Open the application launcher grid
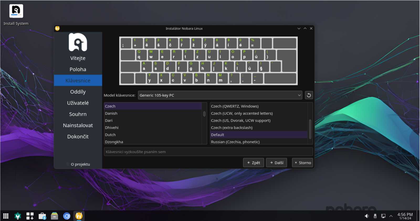This screenshot has width=420, height=221. [x=6, y=216]
